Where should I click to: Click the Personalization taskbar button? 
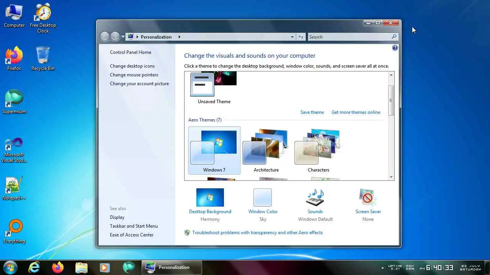(172, 267)
